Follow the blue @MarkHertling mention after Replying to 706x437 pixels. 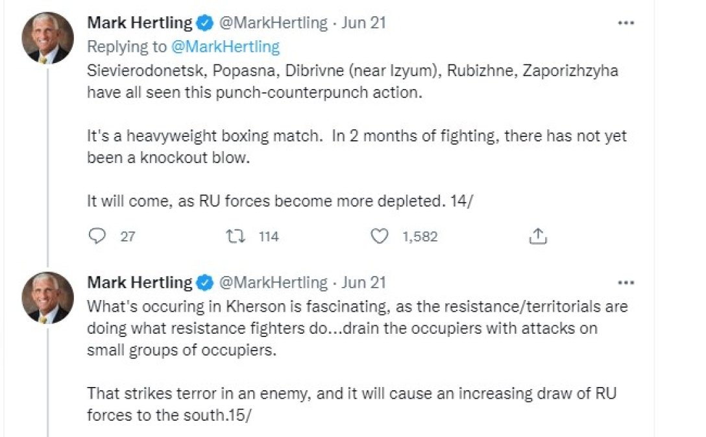pos(225,47)
